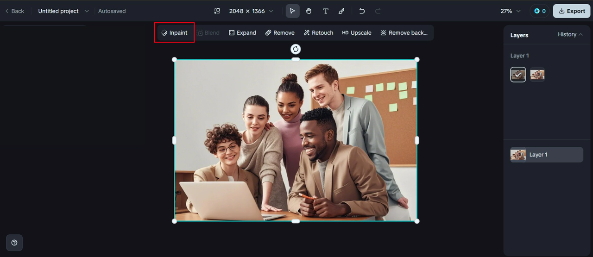This screenshot has width=593, height=257.
Task: Select the Layer 1 row in the layer list
Action: 547,155
